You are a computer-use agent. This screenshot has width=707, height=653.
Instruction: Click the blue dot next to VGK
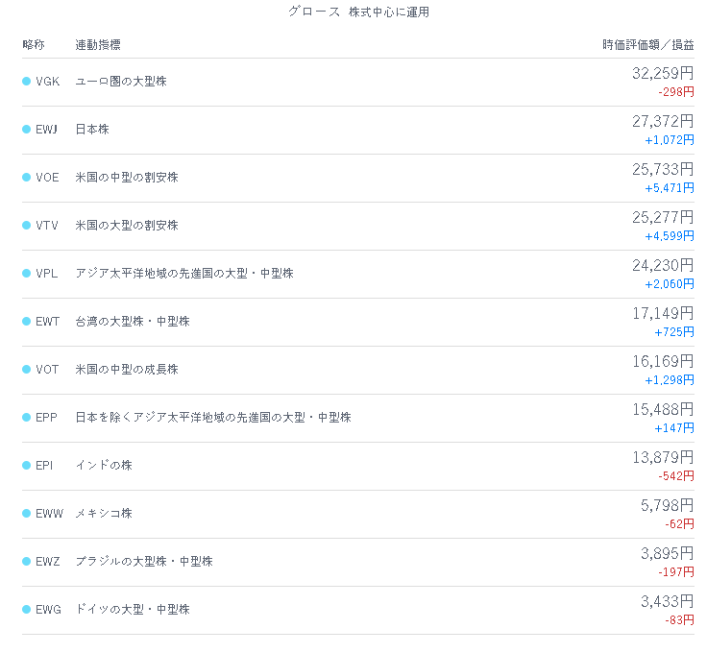pyautogui.click(x=26, y=81)
